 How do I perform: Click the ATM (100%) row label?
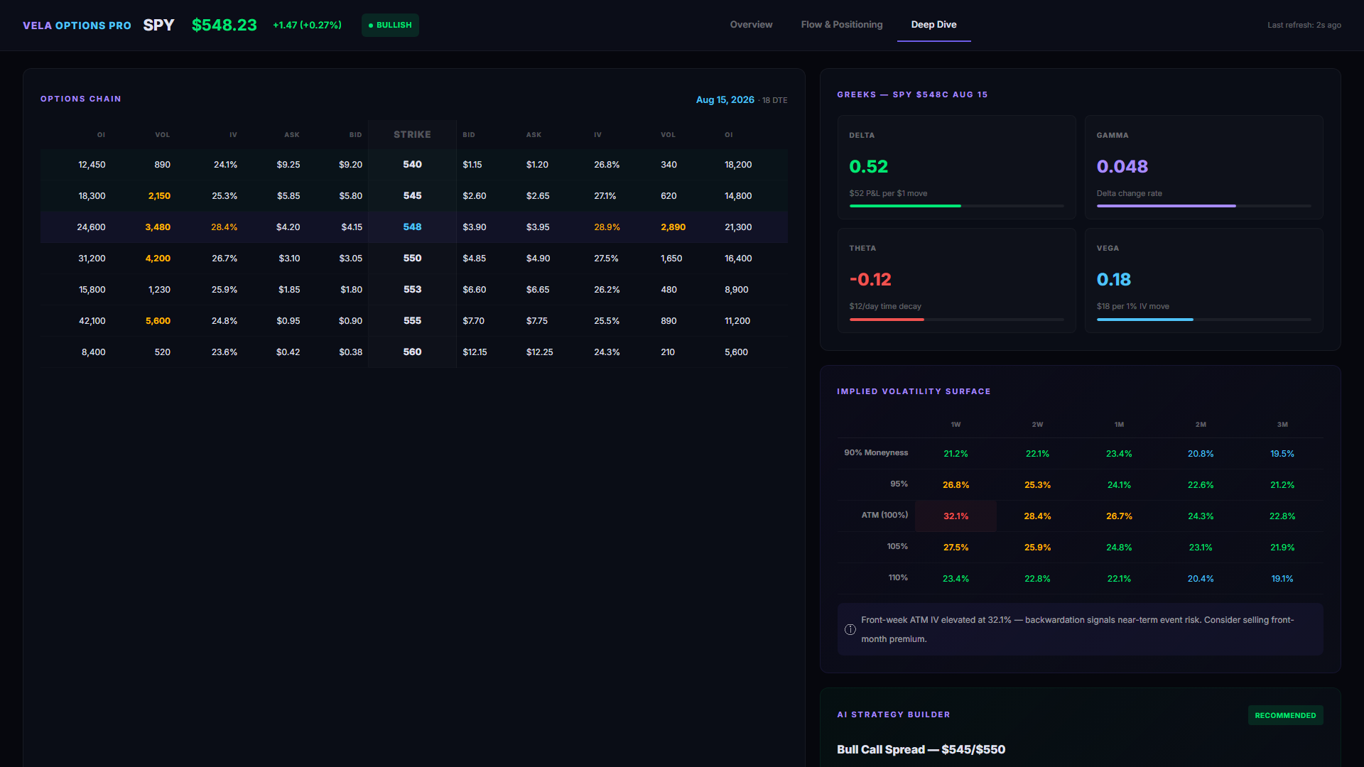(884, 515)
